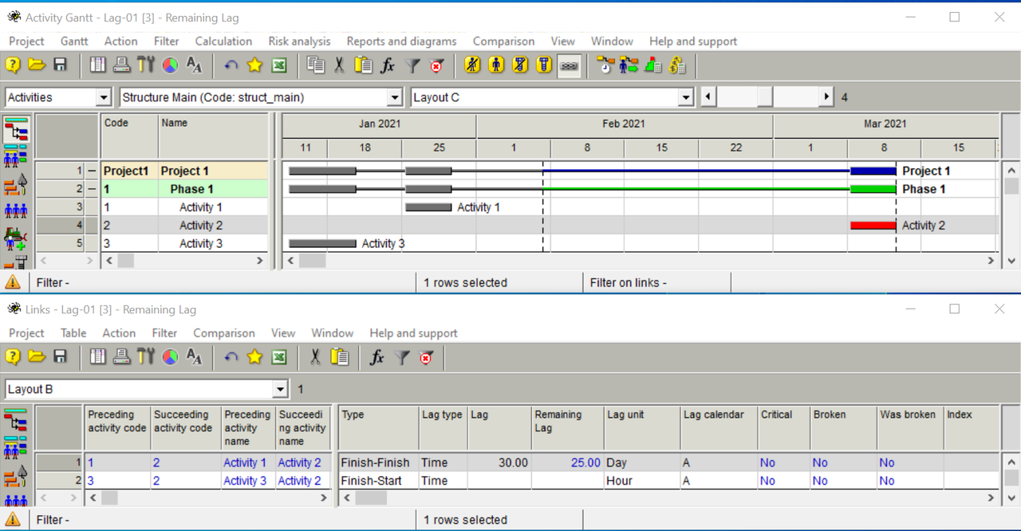Open the Activities dropdown
1021x531 pixels.
click(x=103, y=97)
